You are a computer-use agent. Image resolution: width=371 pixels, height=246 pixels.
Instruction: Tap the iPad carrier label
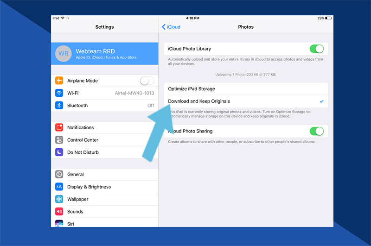click(56, 18)
